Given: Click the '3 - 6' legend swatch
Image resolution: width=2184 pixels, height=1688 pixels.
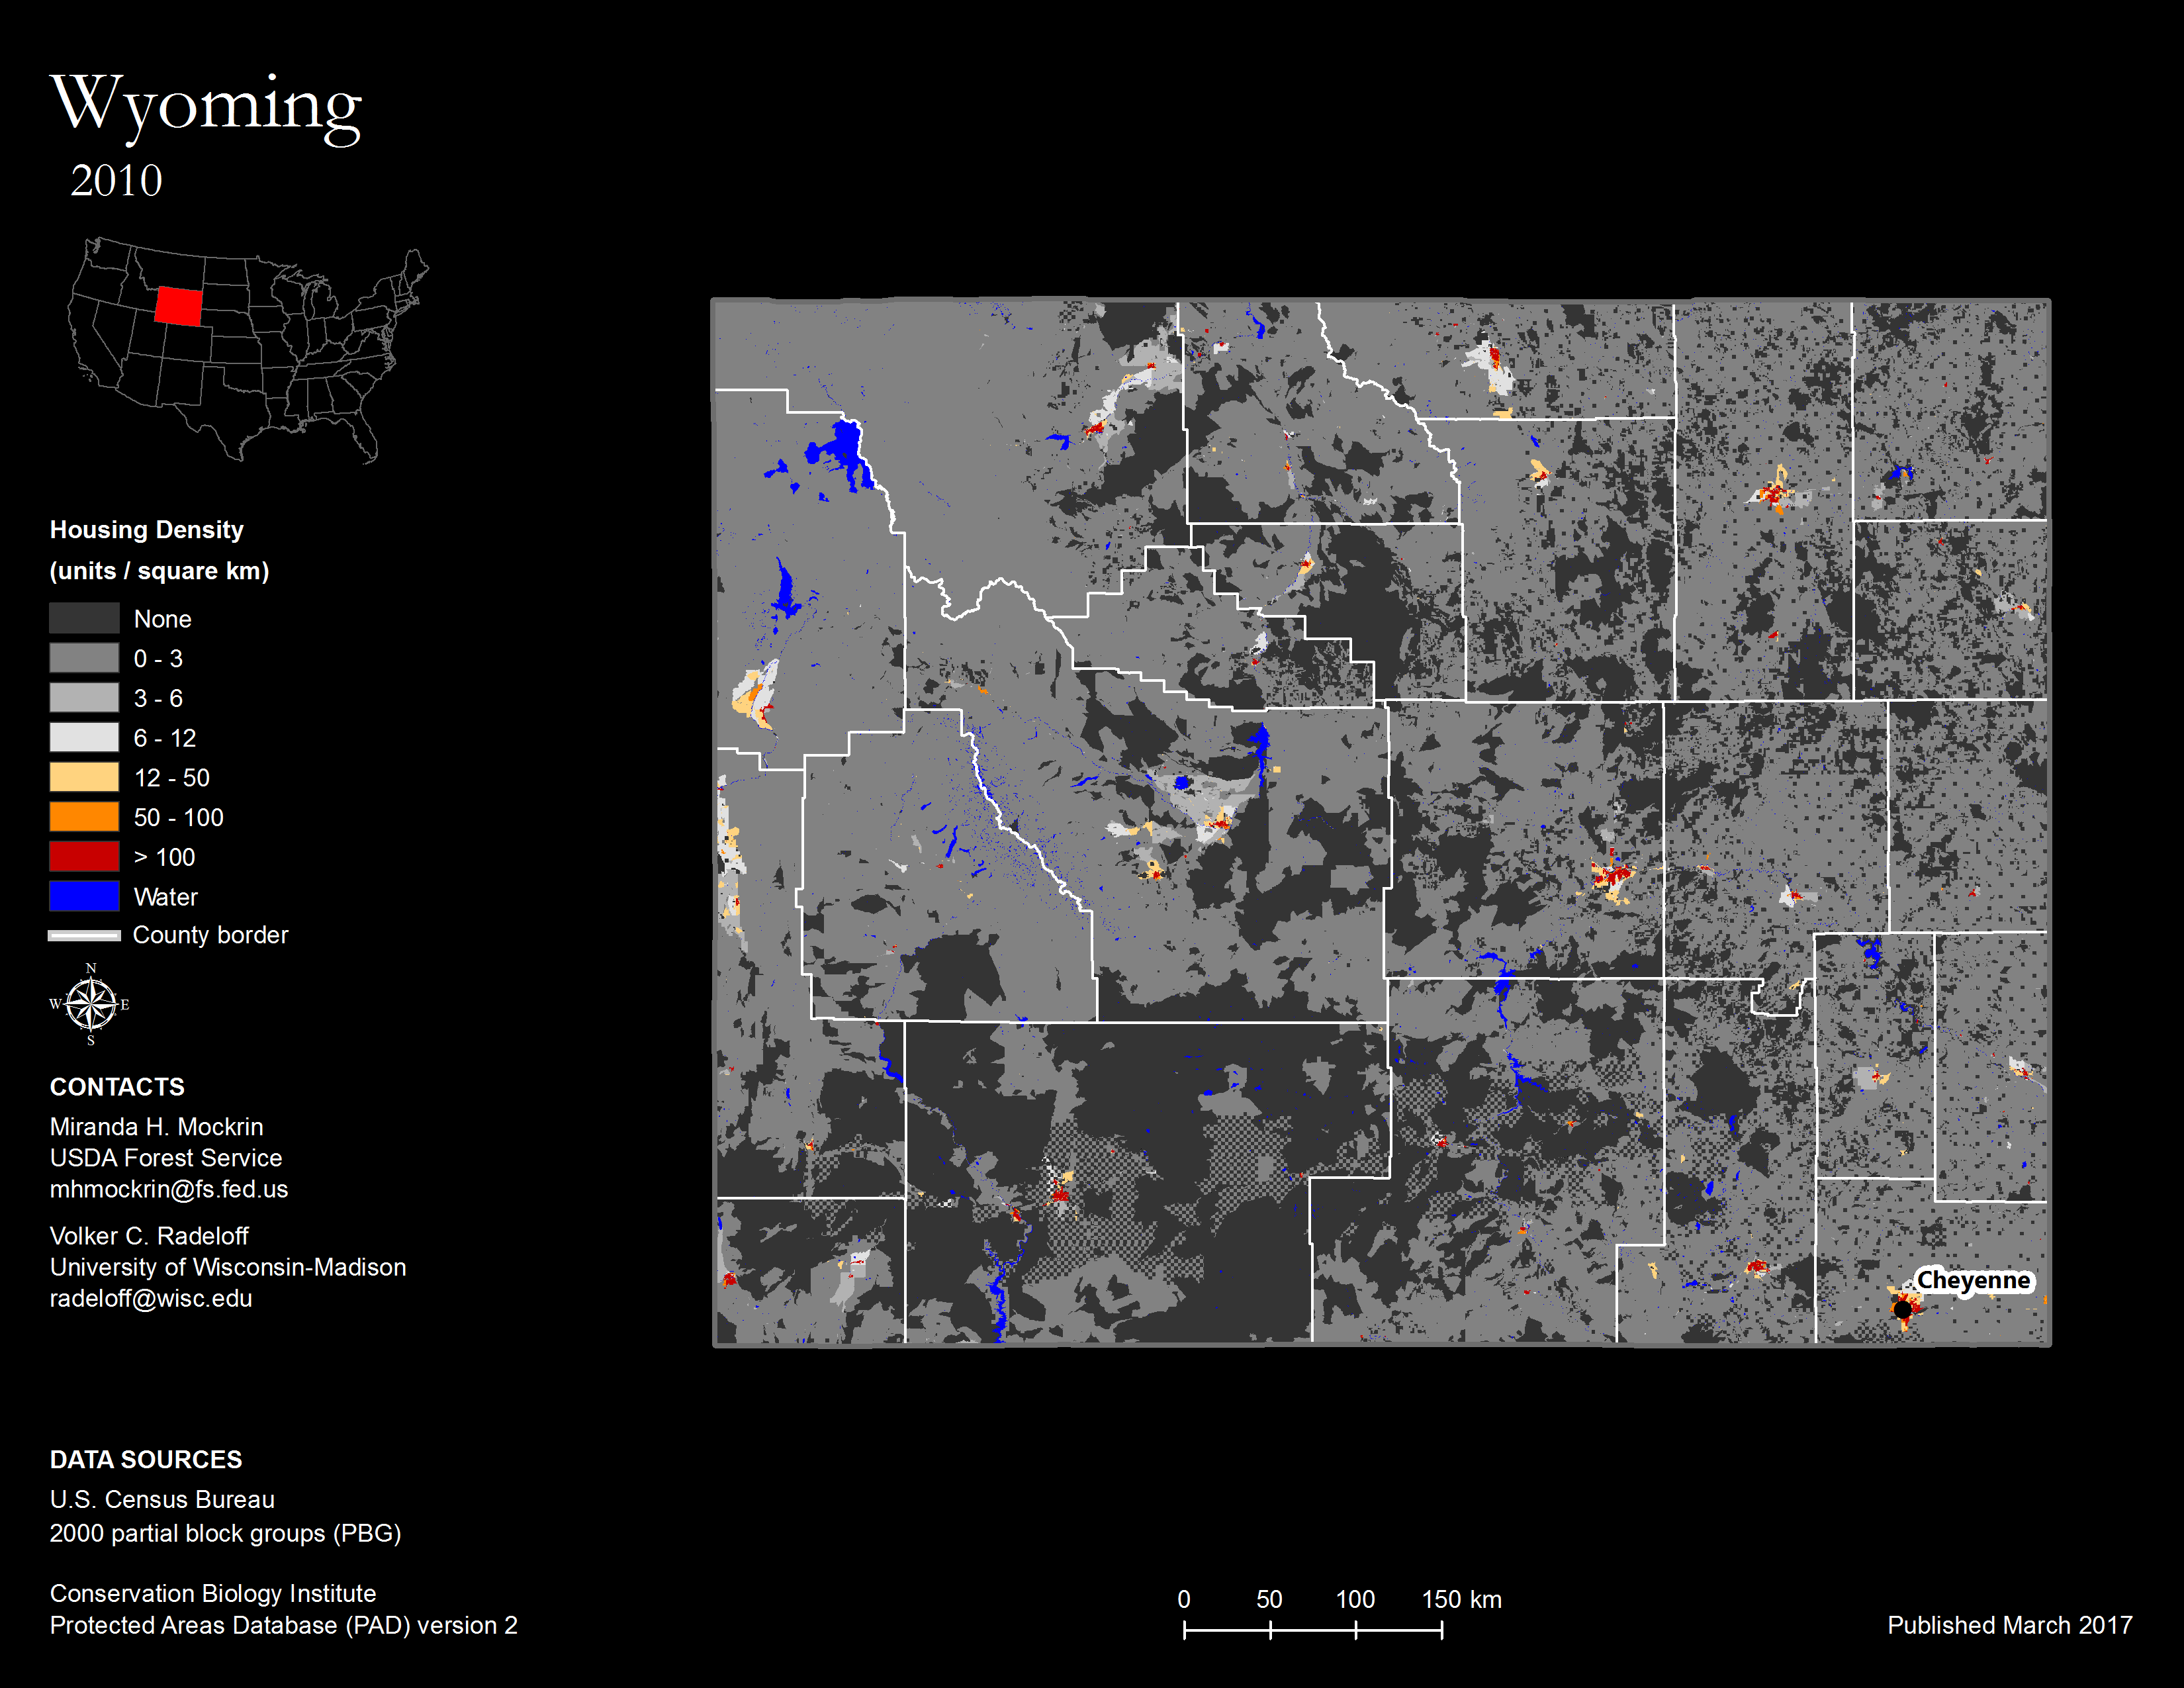Looking at the screenshot, I should tap(84, 698).
